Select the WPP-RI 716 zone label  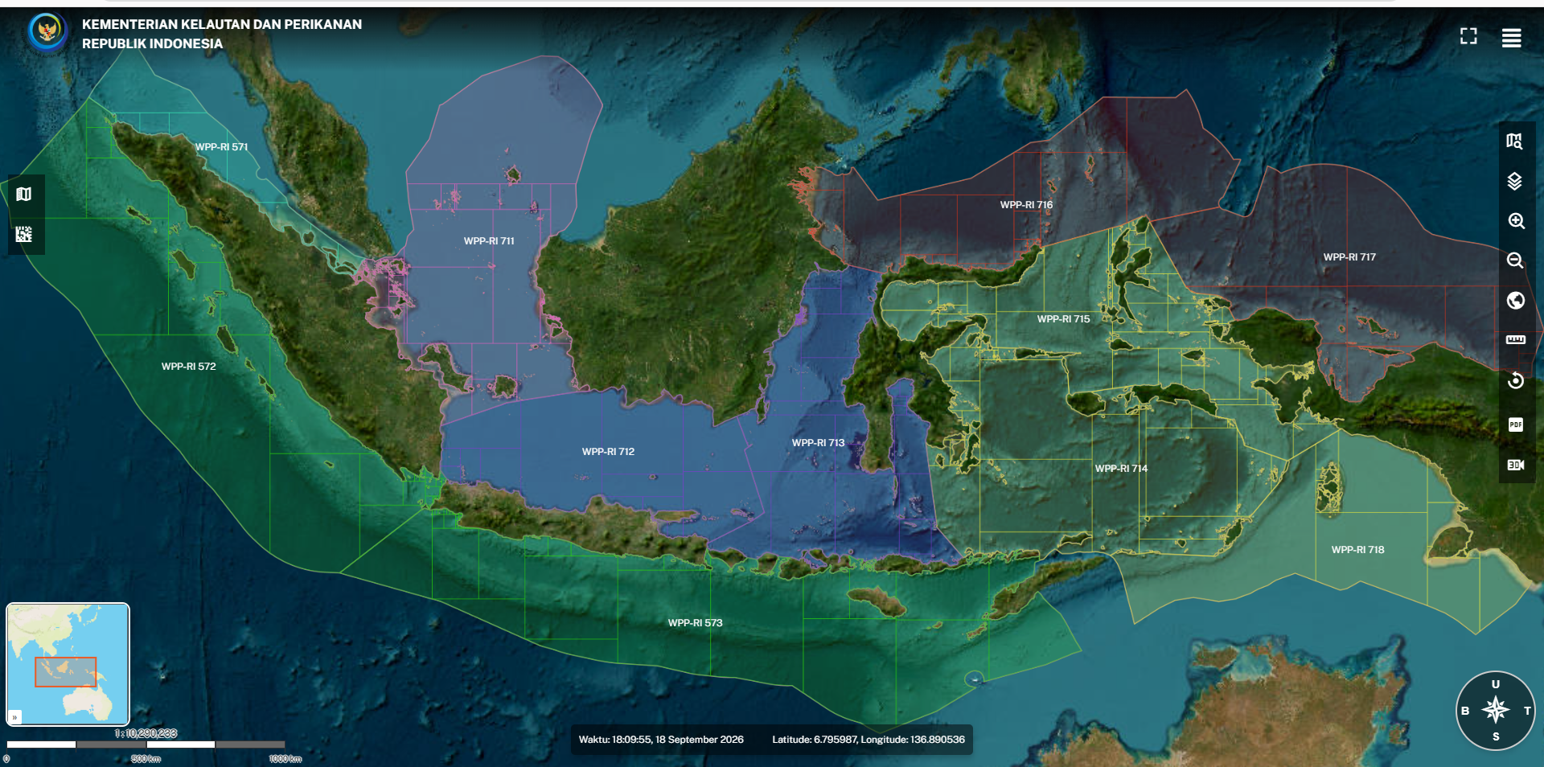pos(1027,205)
